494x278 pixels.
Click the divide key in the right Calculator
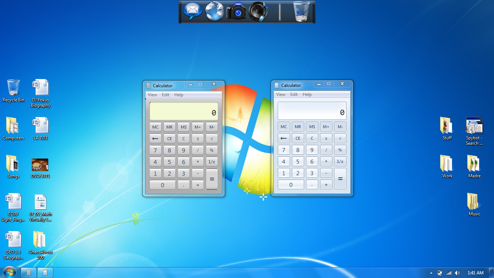tap(326, 150)
